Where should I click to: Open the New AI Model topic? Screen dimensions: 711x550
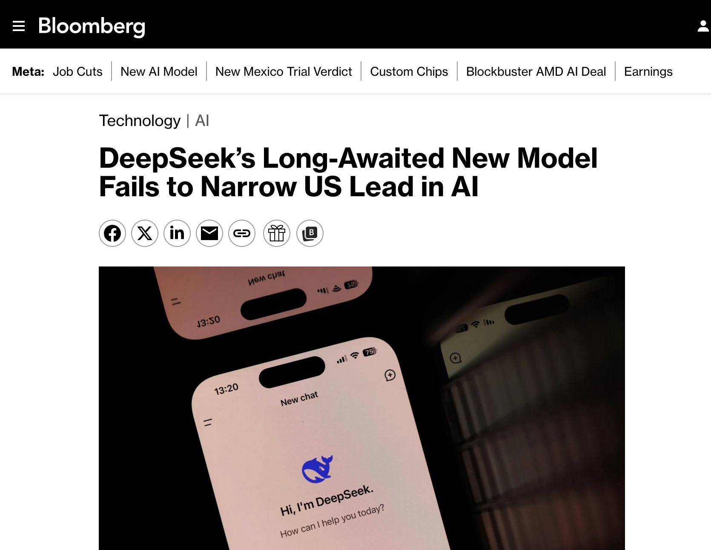(159, 72)
